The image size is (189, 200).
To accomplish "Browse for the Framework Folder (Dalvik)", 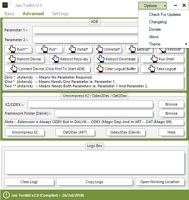I will tap(171, 113).
